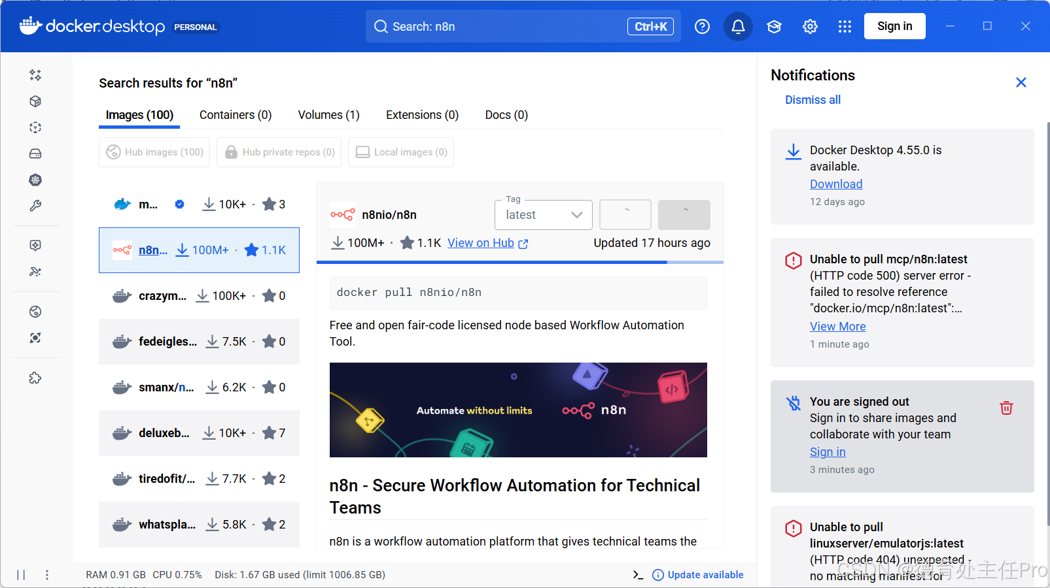
Task: Open the MCP Toolkit hammer icon
Action: [35, 272]
